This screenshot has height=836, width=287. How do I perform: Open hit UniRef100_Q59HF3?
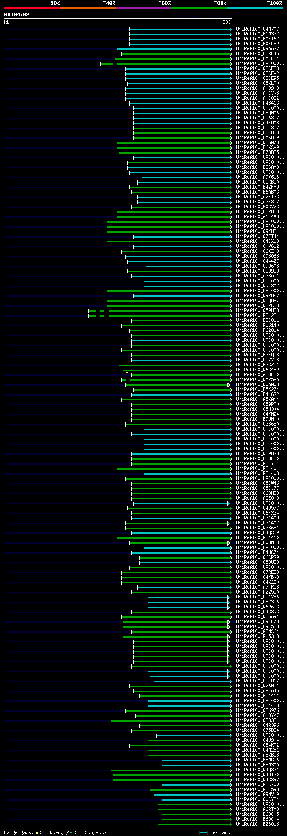[257, 311]
